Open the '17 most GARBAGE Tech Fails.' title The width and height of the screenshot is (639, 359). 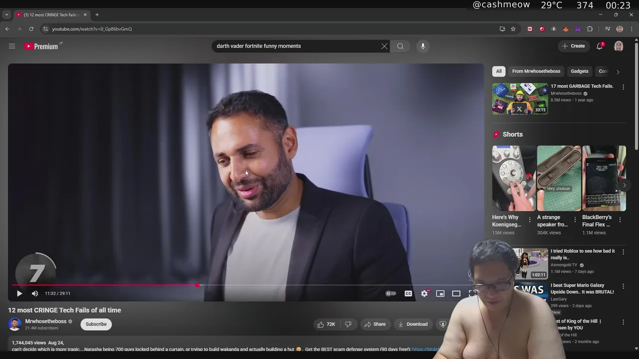pyautogui.click(x=582, y=86)
